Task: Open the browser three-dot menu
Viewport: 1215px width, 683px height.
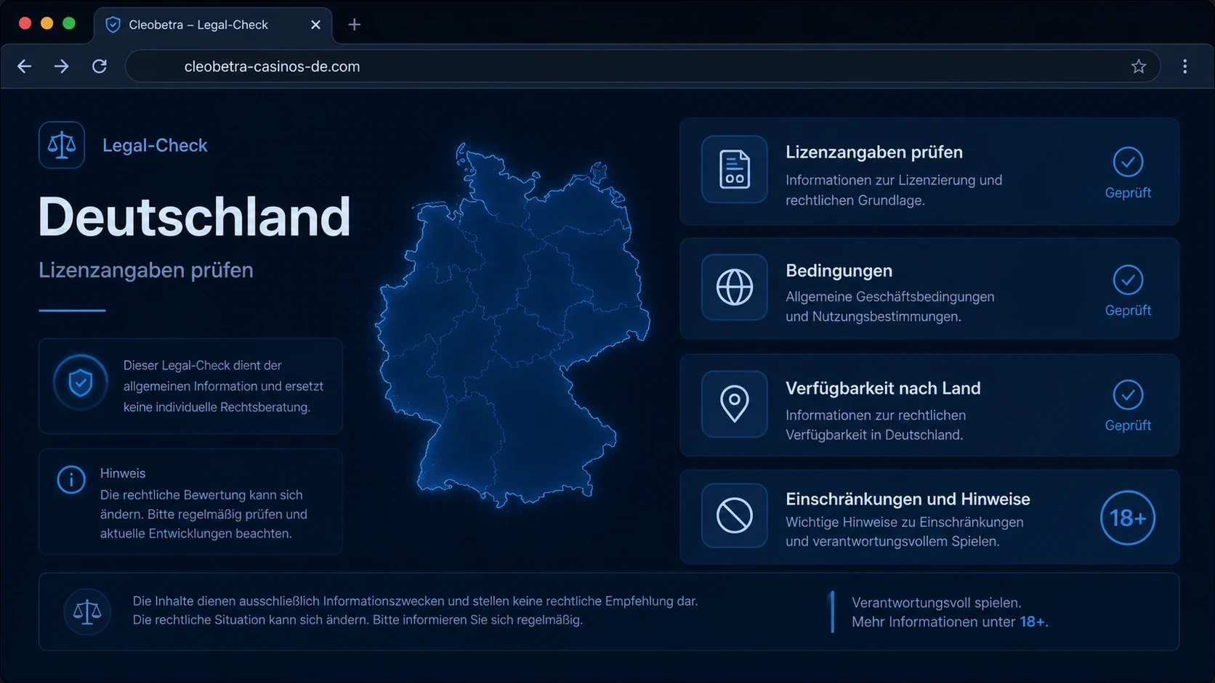Action: click(1184, 67)
